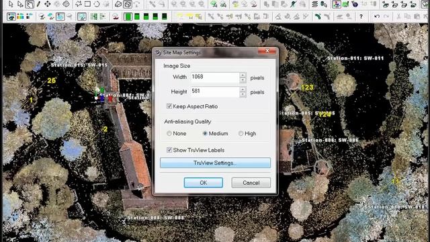Select the circular fence tool
This screenshot has width=430, height=242.
tap(97, 4)
